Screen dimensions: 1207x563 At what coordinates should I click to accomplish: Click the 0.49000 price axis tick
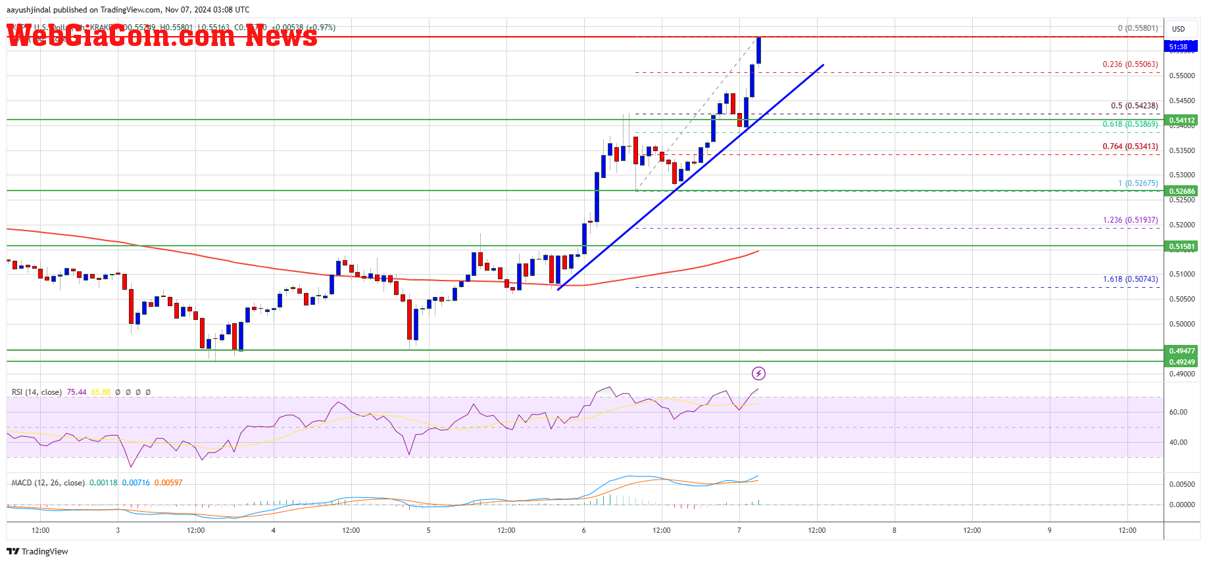[1182, 374]
